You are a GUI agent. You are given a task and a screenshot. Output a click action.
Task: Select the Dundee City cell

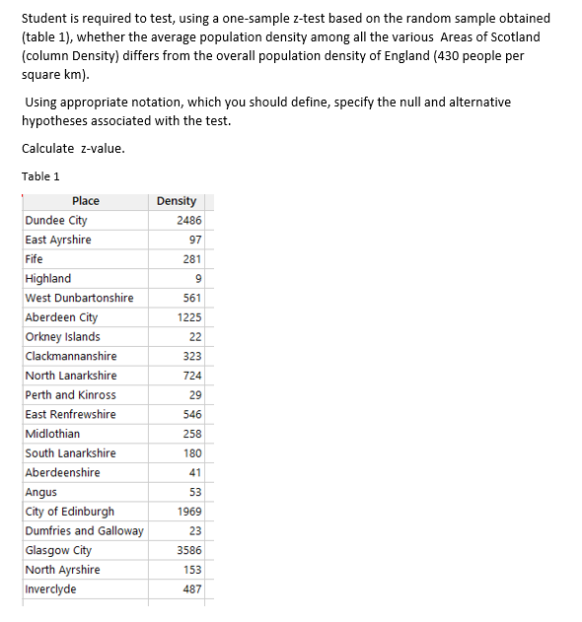tap(86, 220)
